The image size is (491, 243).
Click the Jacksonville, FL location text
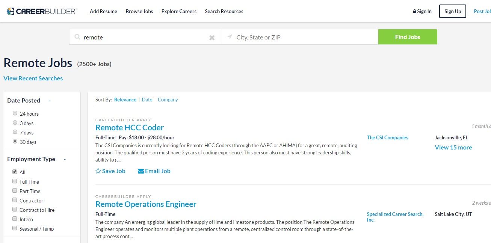[x=451, y=137]
